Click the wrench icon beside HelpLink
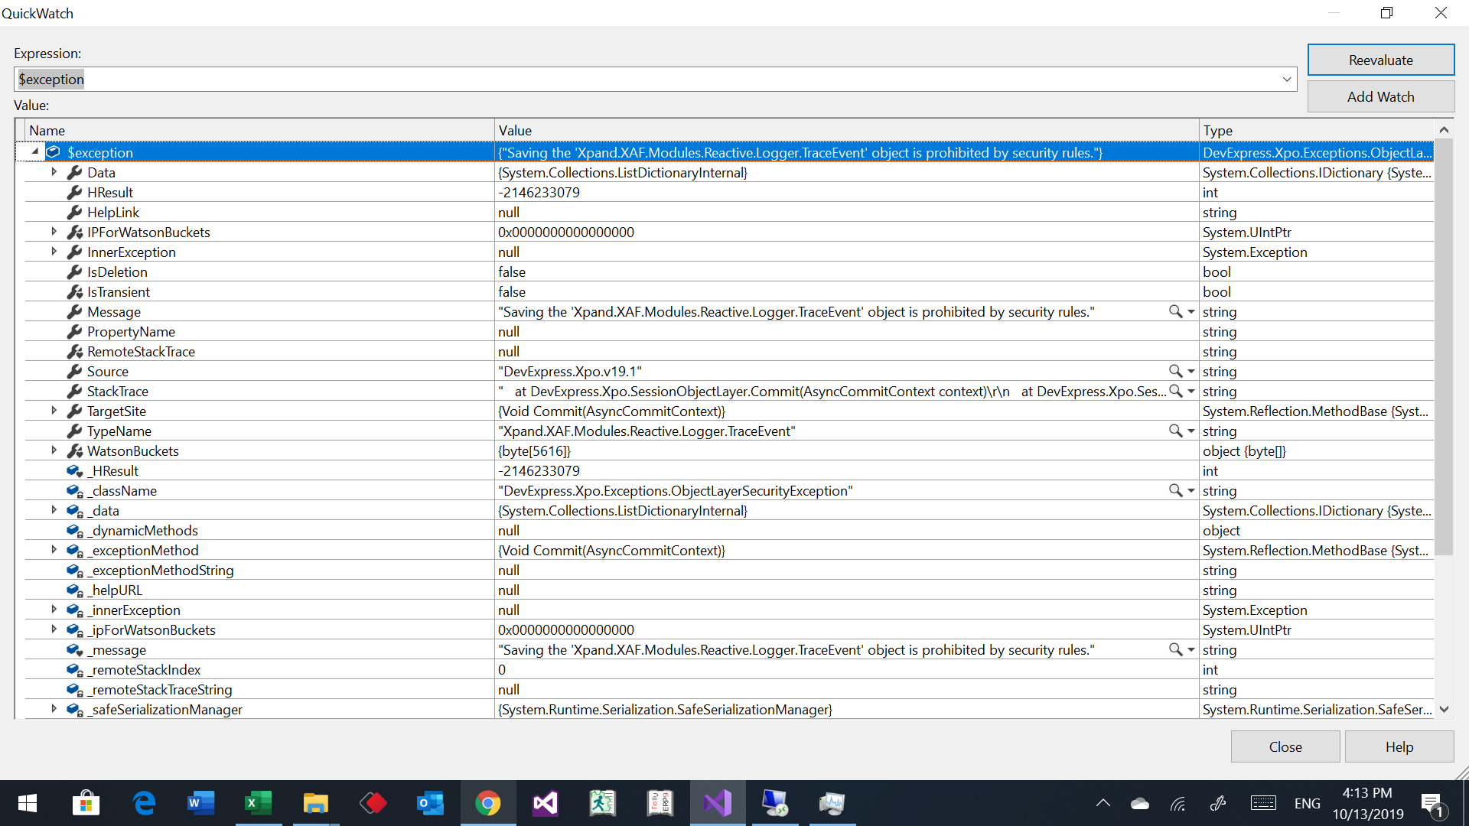 [x=74, y=212]
